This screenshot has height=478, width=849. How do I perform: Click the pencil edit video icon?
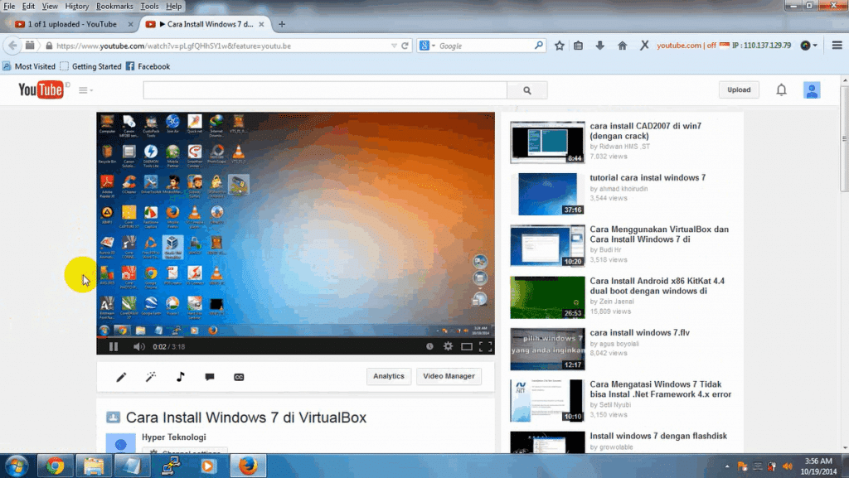[121, 377]
